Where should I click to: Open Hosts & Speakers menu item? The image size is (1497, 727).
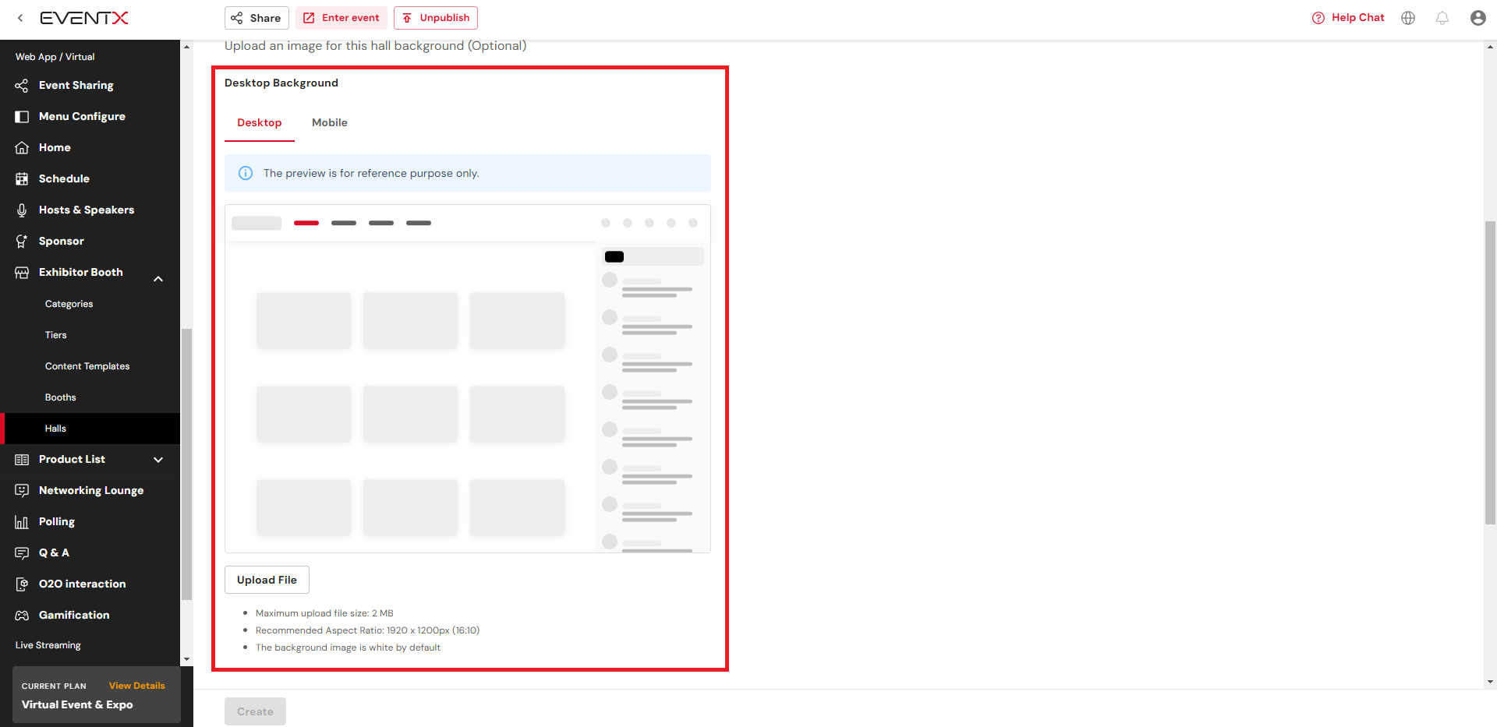pos(87,210)
